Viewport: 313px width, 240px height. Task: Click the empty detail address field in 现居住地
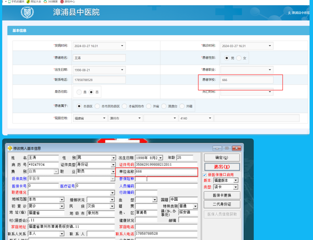pos(257,118)
